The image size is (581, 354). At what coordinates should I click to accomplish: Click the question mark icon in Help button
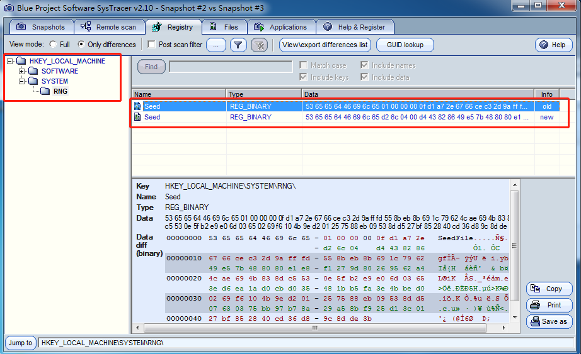[x=544, y=45]
